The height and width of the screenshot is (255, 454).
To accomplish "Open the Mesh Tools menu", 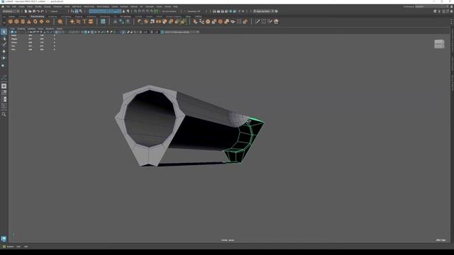I will click(89, 6).
